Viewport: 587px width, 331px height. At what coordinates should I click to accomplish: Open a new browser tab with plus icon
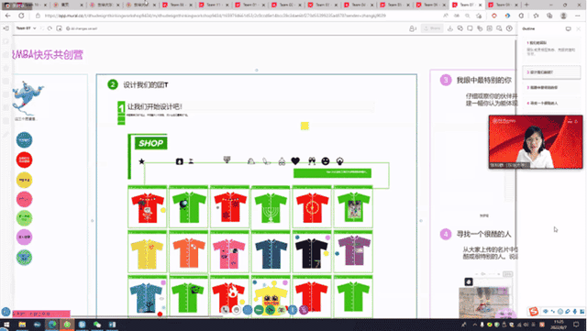(526, 5)
